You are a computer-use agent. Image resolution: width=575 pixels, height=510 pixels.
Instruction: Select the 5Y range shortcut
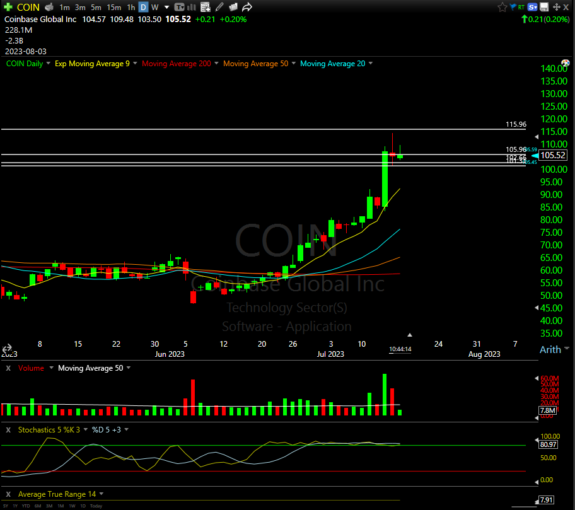[x=6, y=506]
